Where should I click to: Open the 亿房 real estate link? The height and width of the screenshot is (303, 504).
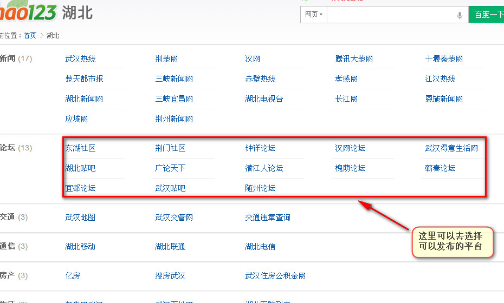click(73, 276)
